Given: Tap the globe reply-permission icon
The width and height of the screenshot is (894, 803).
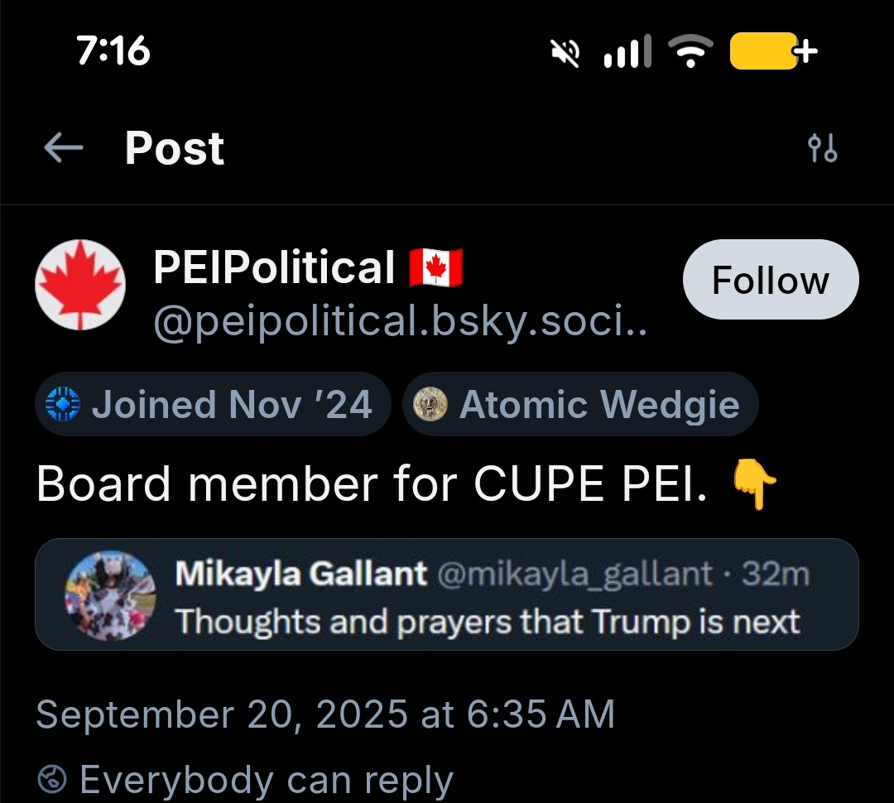Looking at the screenshot, I should tap(52, 780).
